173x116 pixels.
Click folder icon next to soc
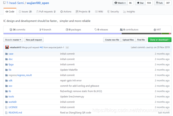(x=6, y=86)
